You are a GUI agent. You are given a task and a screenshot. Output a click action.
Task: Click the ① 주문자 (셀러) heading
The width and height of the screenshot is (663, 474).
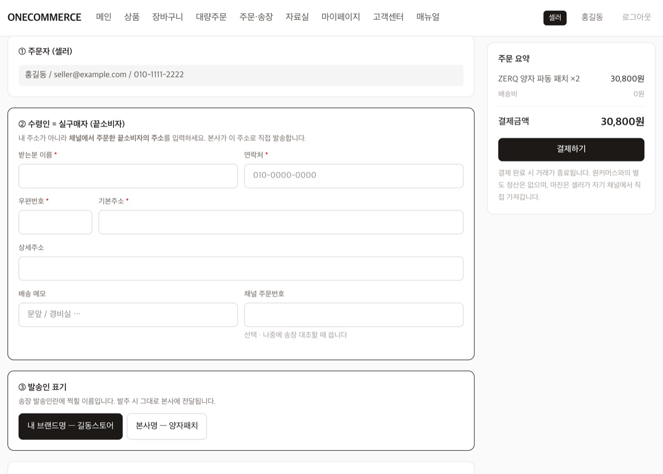tap(45, 51)
